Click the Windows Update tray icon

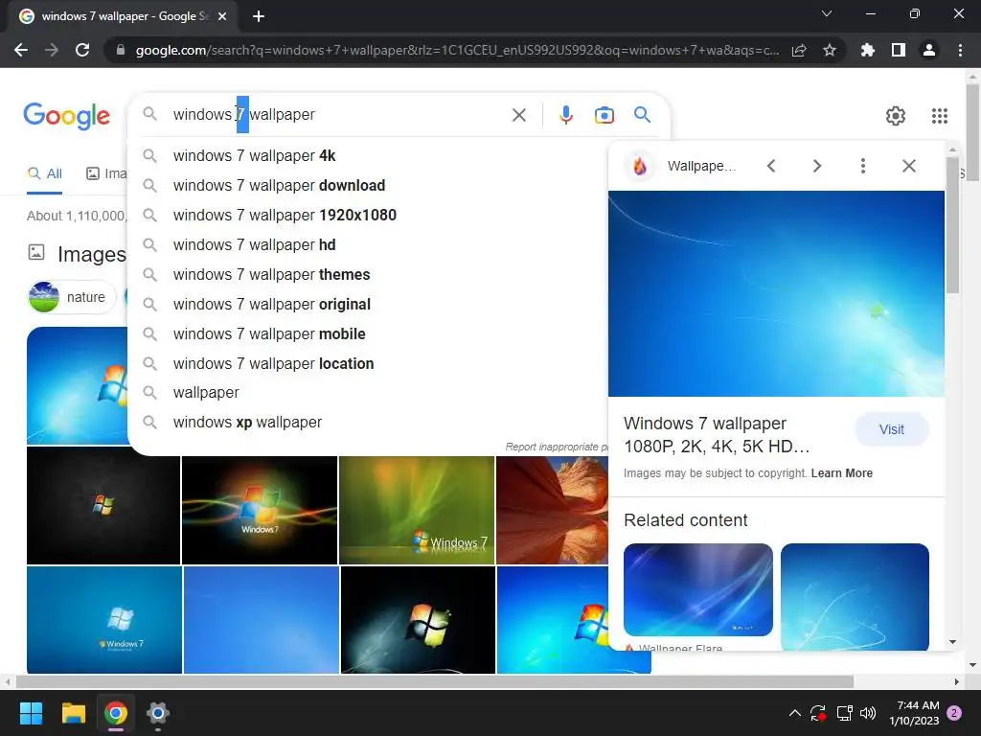818,713
